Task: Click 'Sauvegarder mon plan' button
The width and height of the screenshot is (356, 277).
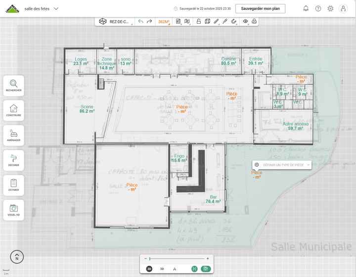Action: [260, 8]
